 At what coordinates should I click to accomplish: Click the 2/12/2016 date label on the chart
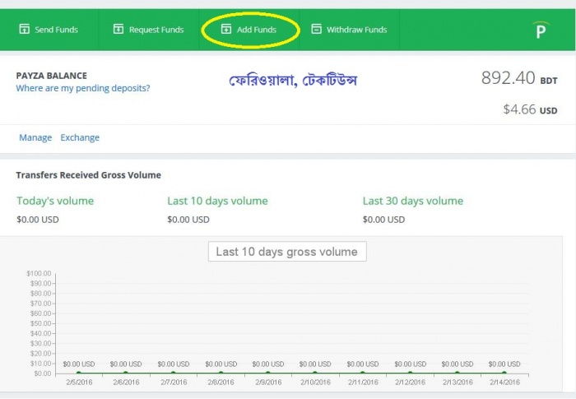click(x=410, y=383)
